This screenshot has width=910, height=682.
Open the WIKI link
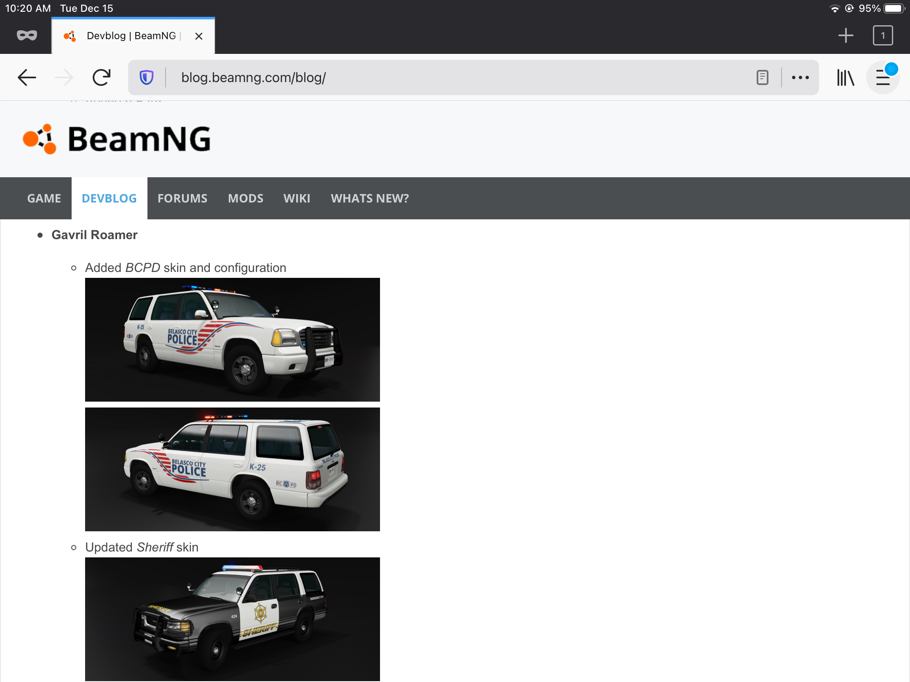click(297, 198)
